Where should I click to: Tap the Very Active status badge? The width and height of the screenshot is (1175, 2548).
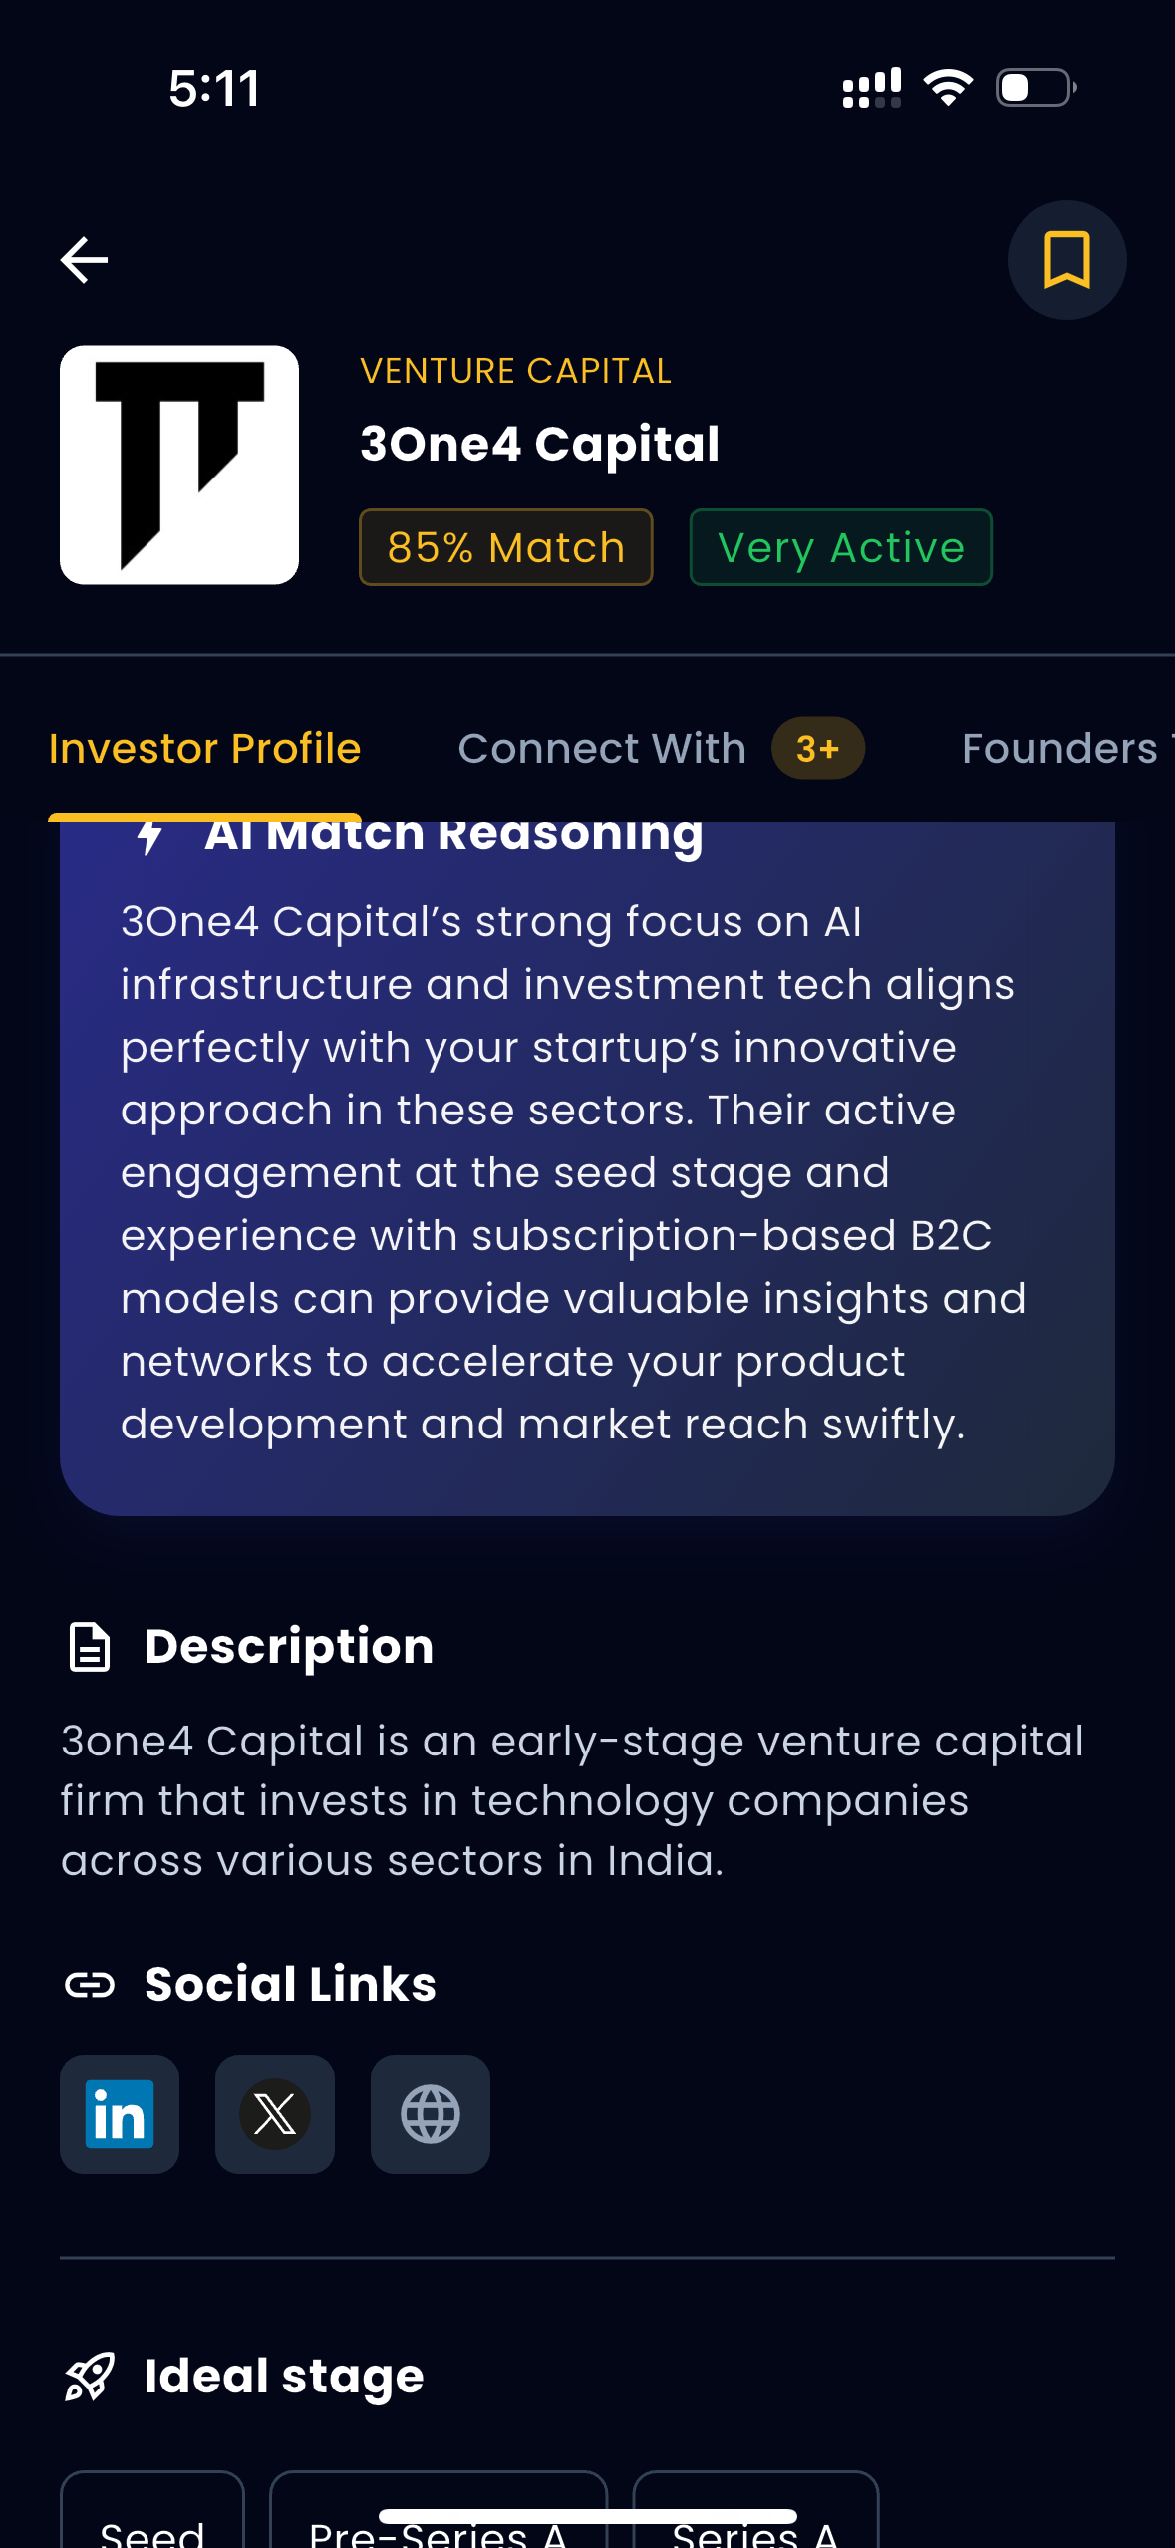point(840,547)
